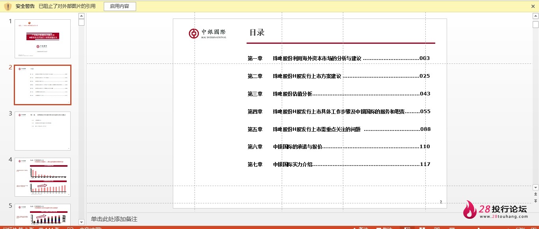Click main slide area scroll up arrow

tap(535, 16)
